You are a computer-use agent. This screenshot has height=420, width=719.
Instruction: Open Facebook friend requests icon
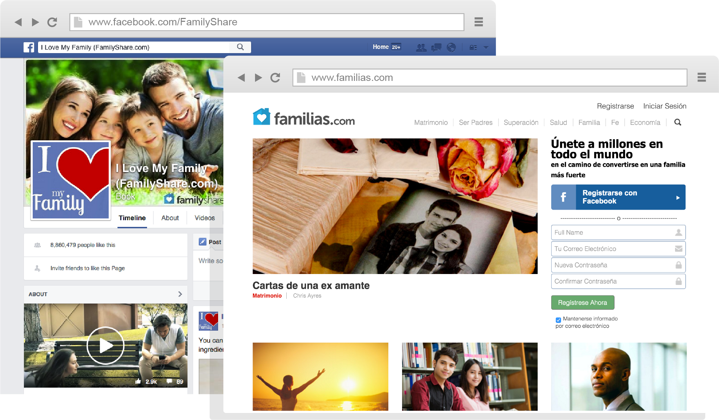coord(421,47)
